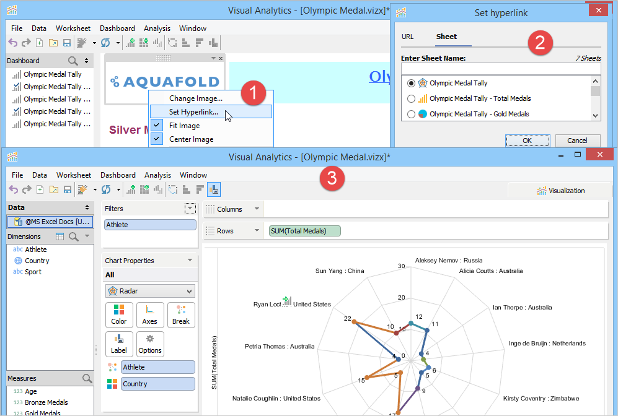
Task: Choose Set Hyperlink... context menu item
Action: click(x=211, y=112)
